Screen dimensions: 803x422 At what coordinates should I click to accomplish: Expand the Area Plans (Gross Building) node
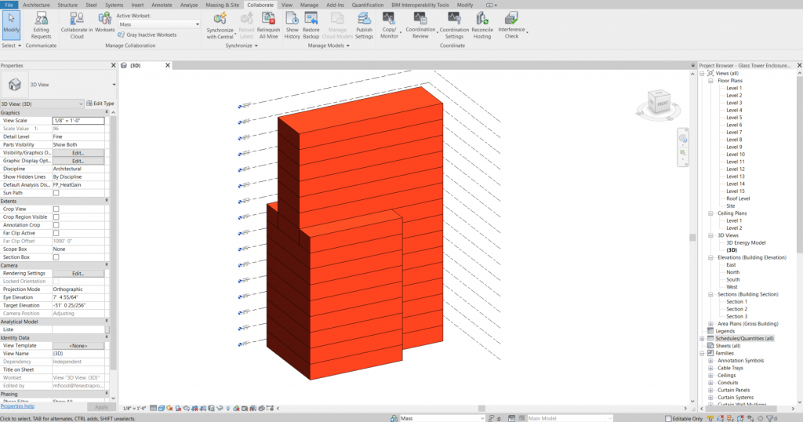click(x=710, y=324)
